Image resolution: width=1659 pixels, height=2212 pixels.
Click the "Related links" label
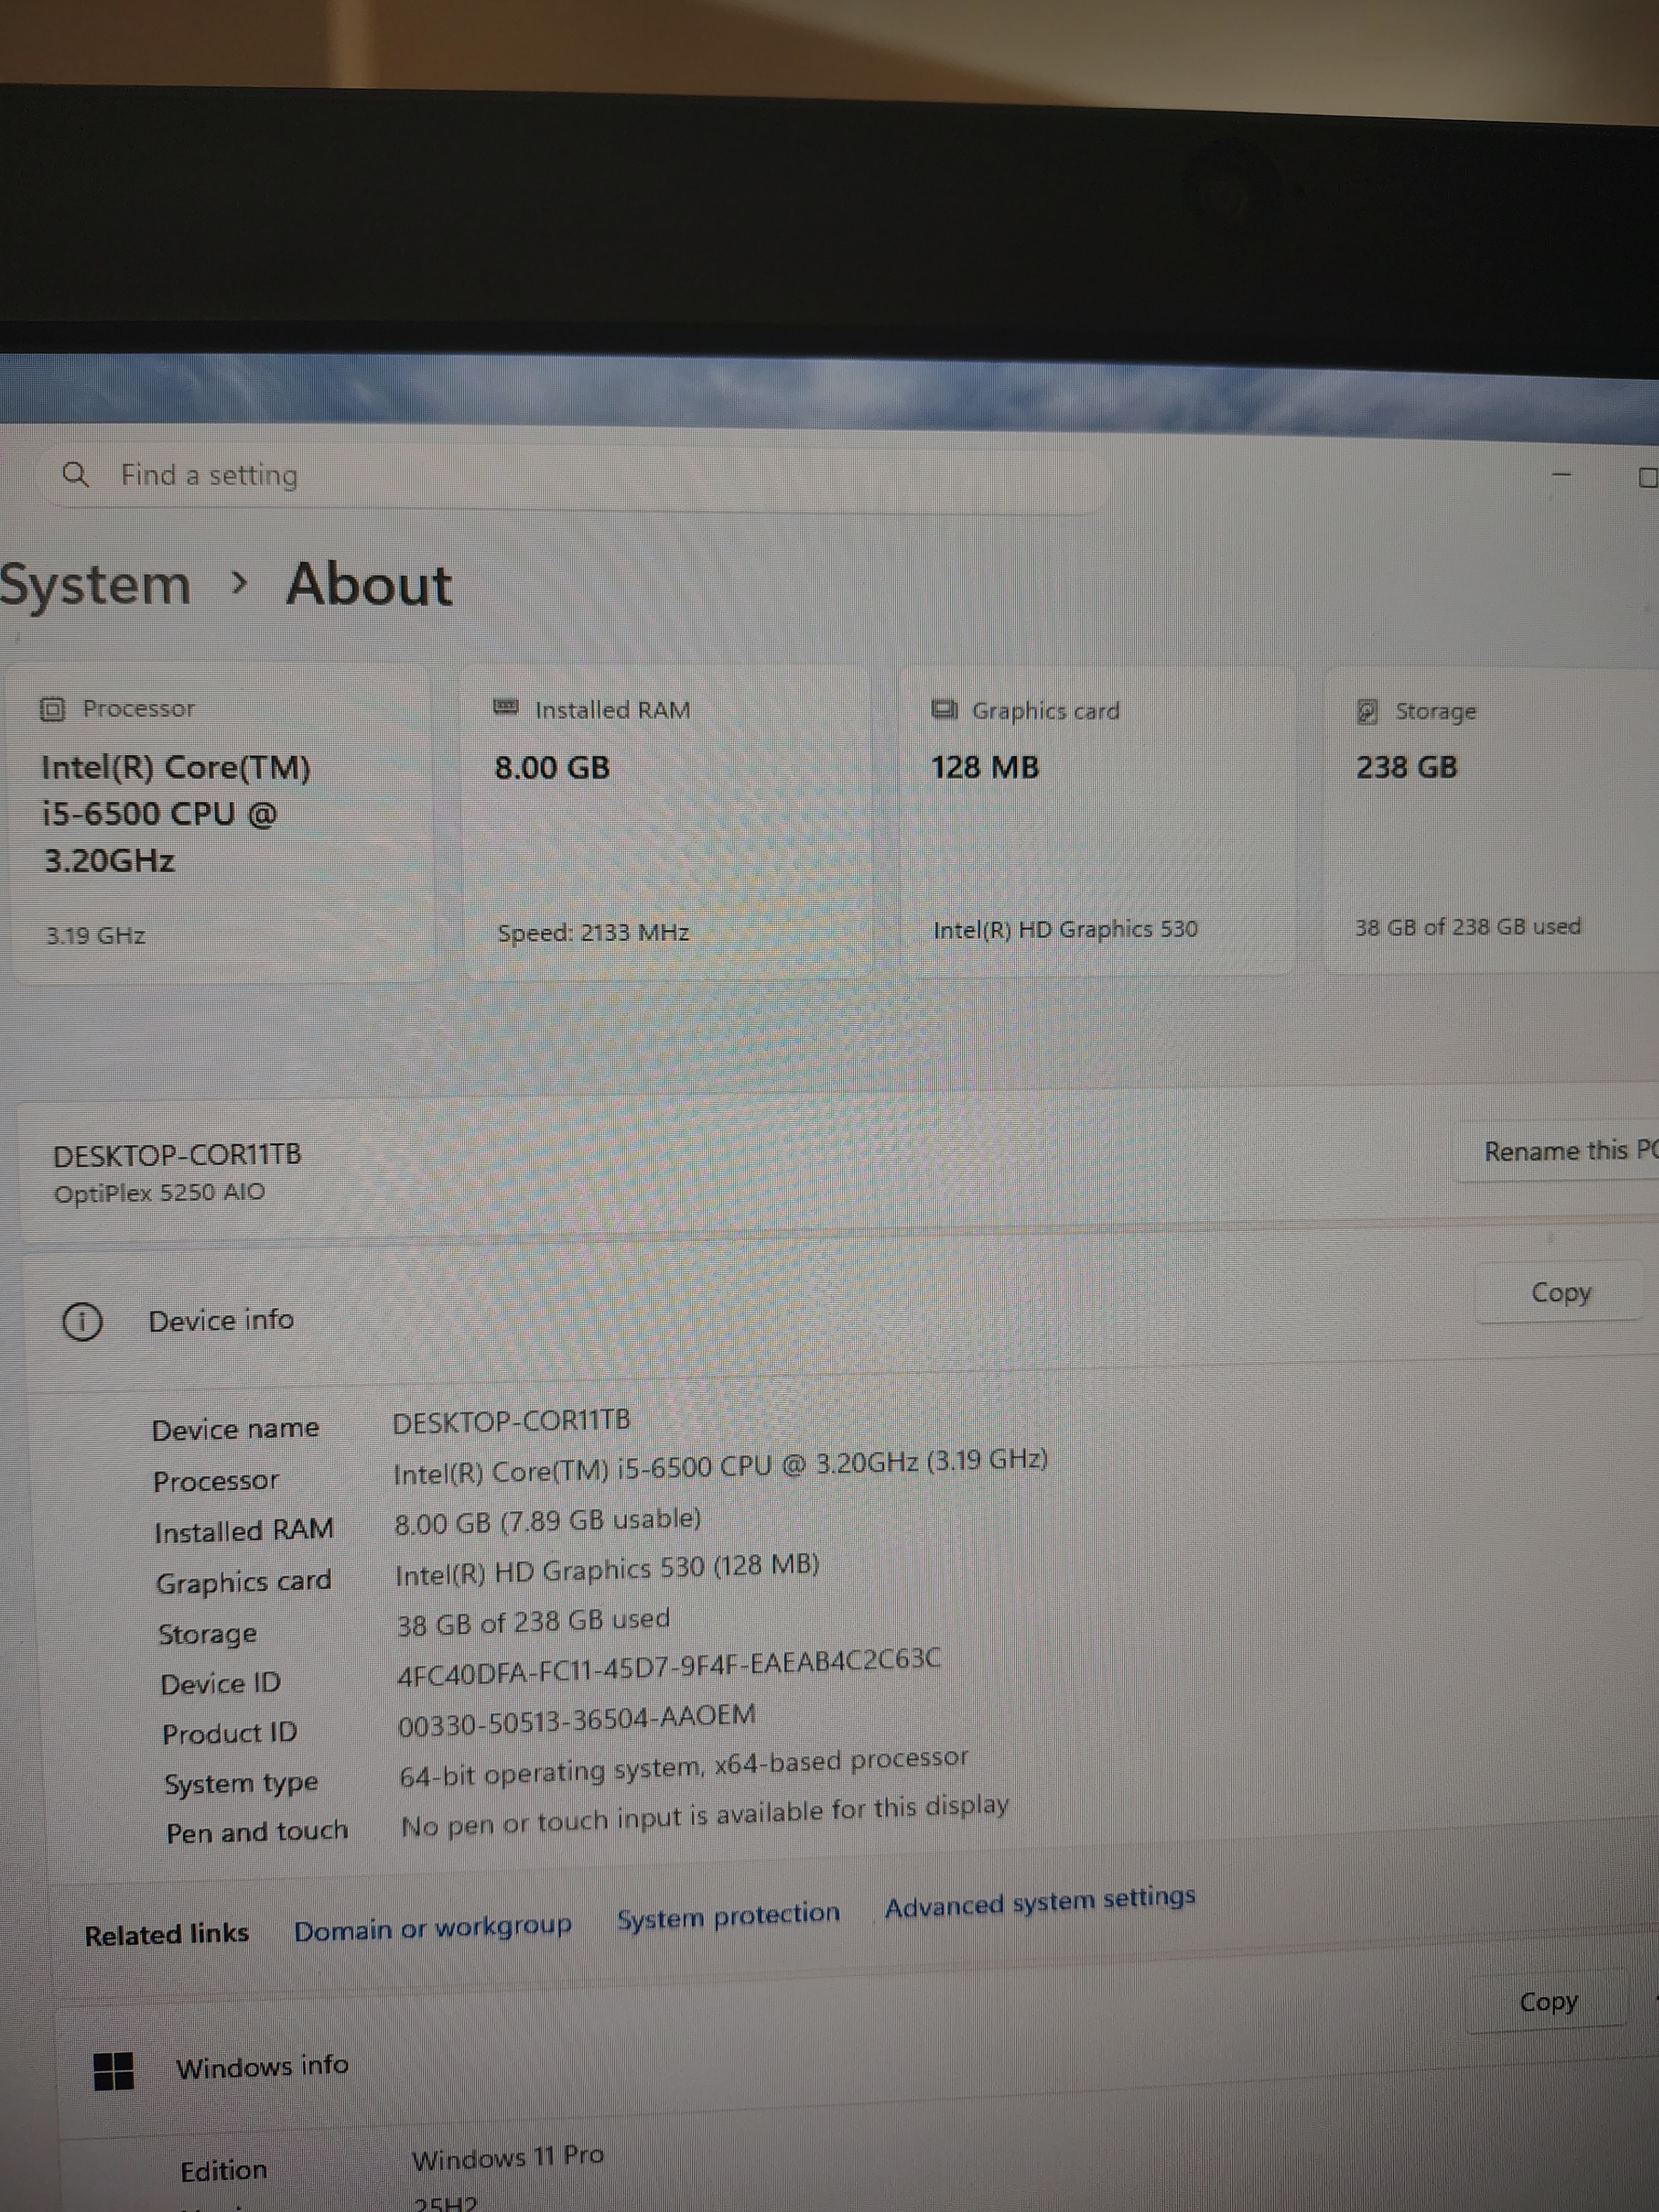pos(166,1935)
